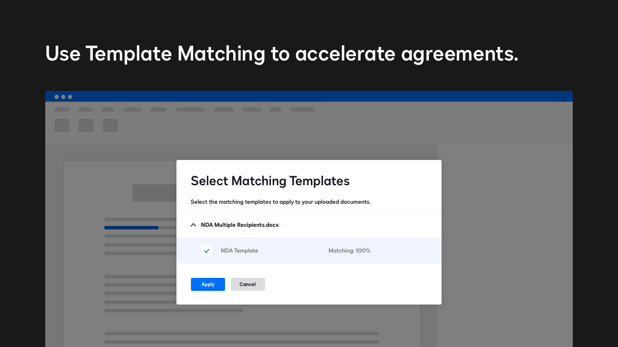Select the middle gray square toolbar icon

(x=86, y=125)
